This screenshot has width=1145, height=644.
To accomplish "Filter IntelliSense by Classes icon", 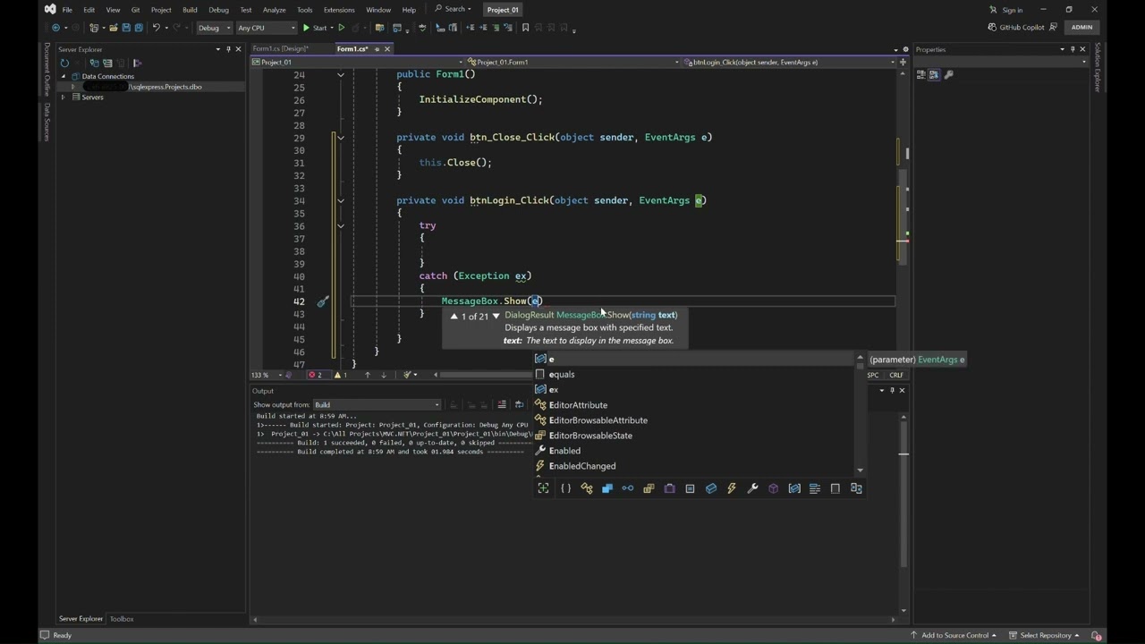I will tap(587, 488).
